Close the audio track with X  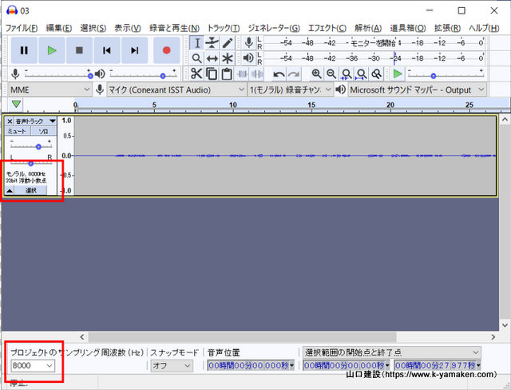10,121
